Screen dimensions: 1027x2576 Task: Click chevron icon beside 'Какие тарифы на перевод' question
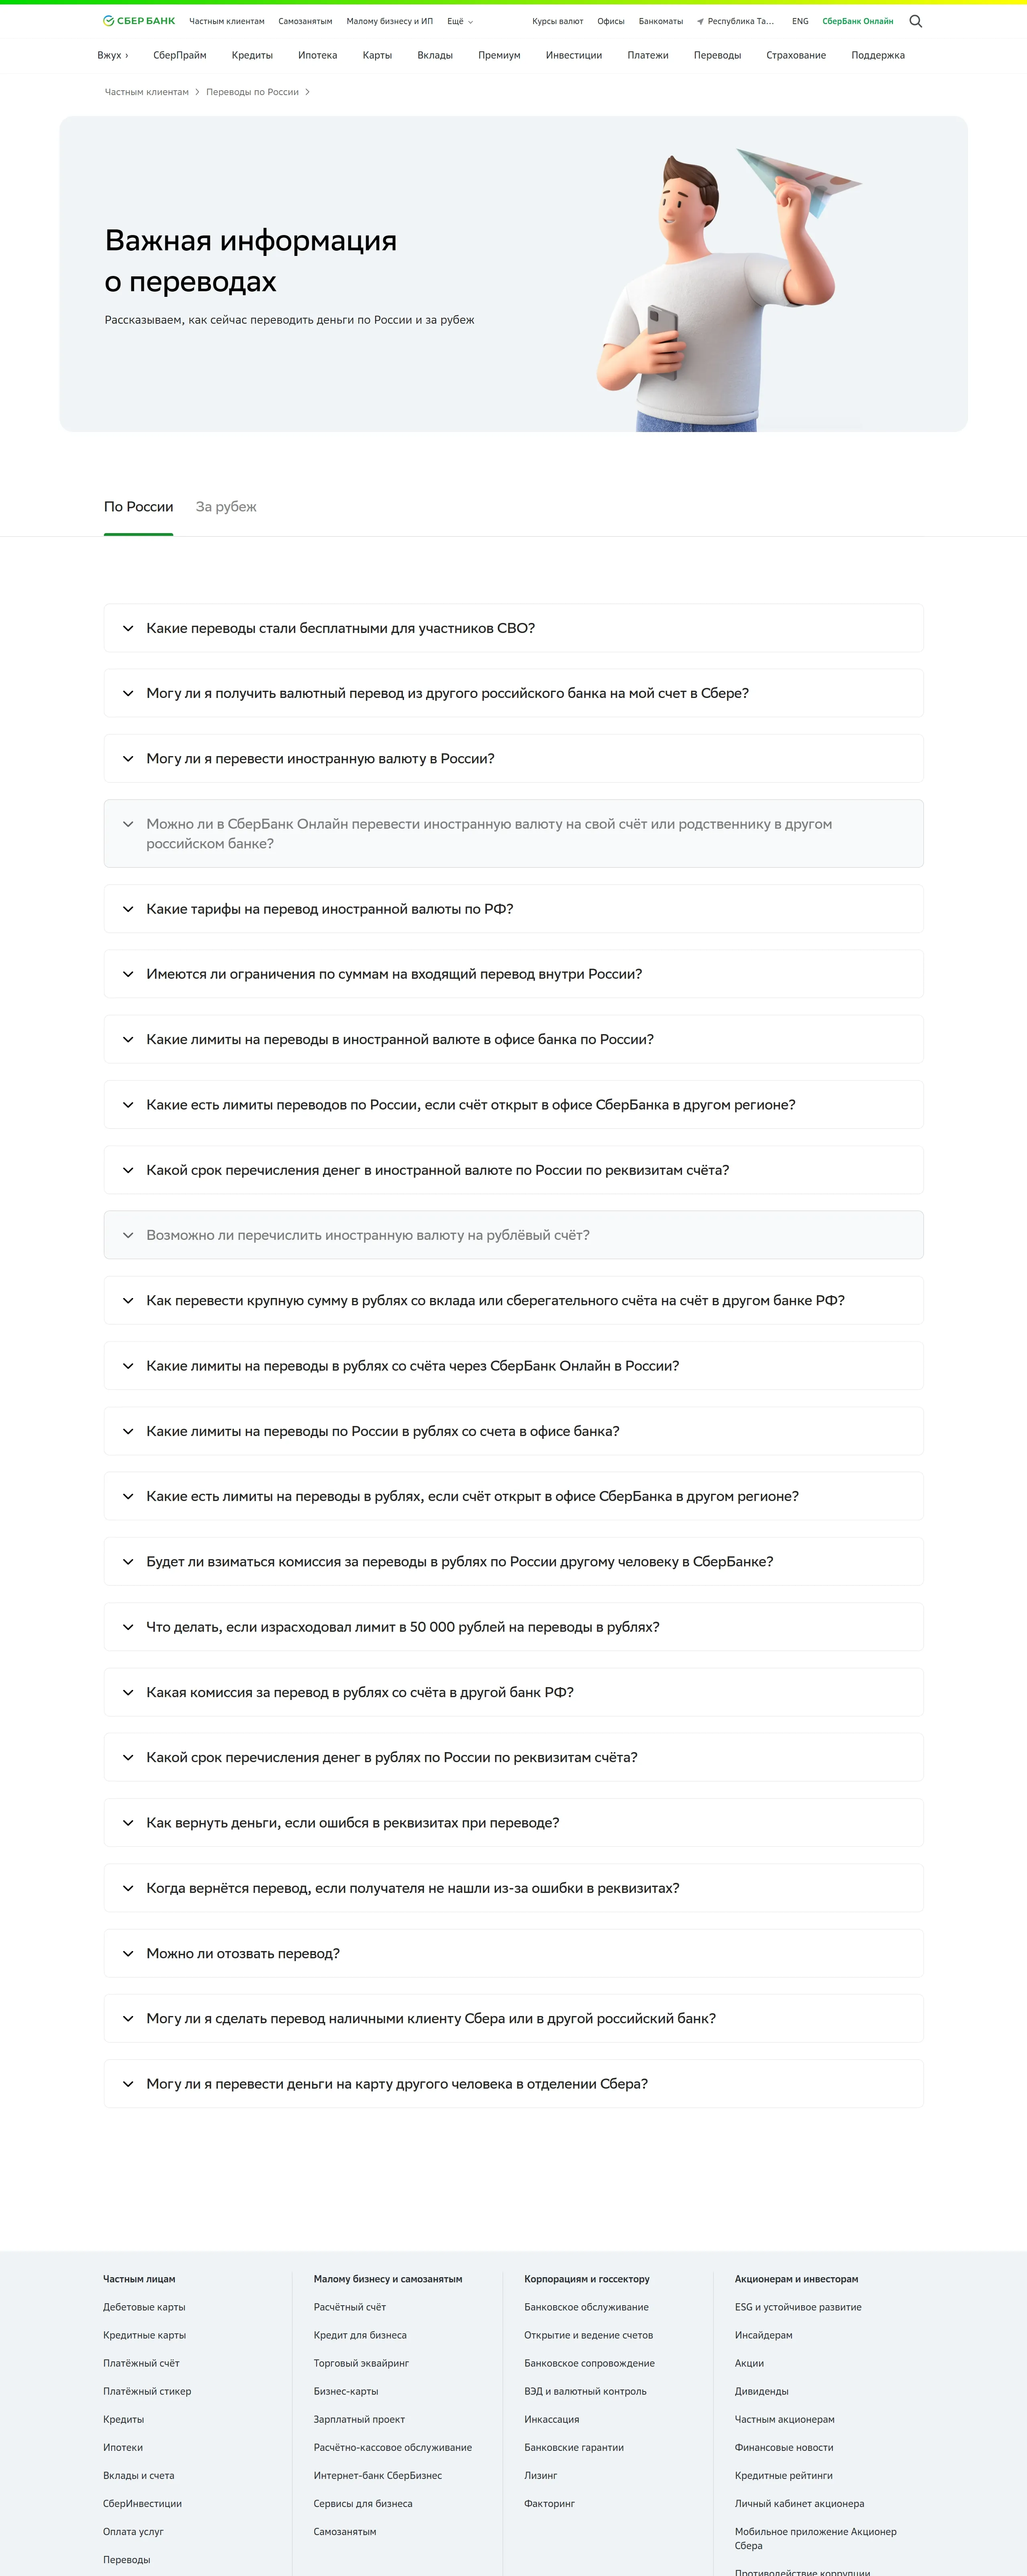(128, 909)
